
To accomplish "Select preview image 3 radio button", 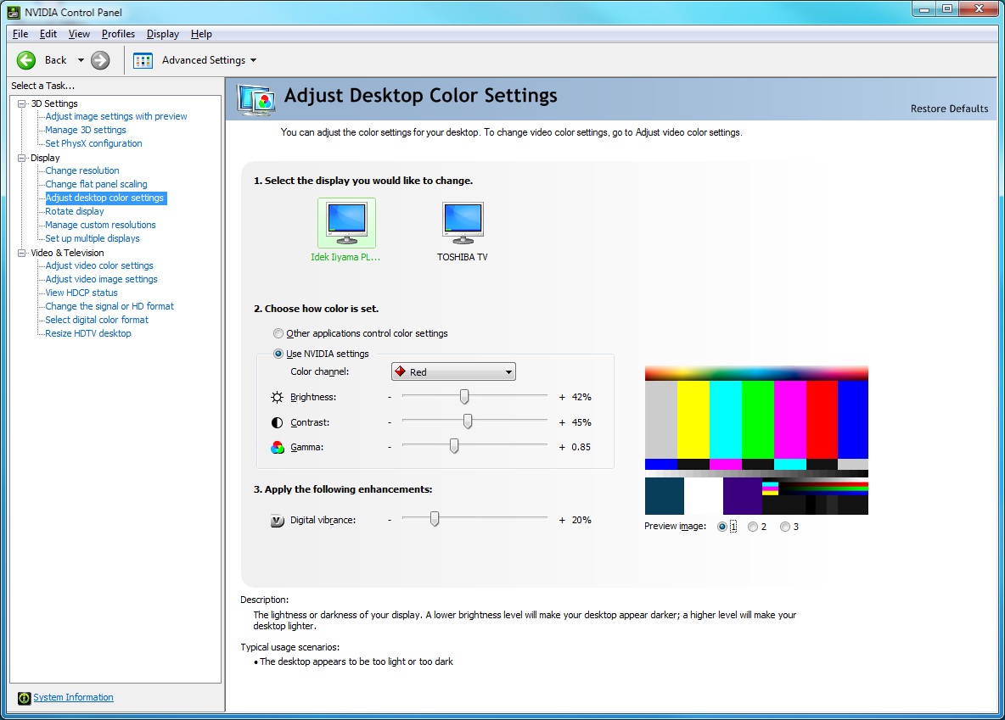I will tap(785, 527).
